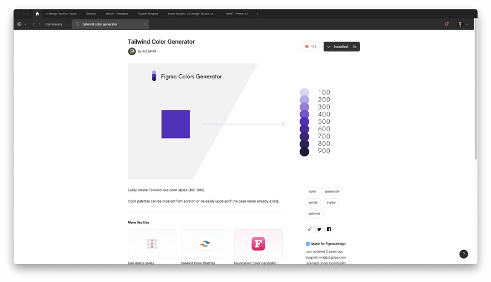Switch to Brand Assets tab
The height and width of the screenshot is (282, 491).
tap(191, 14)
